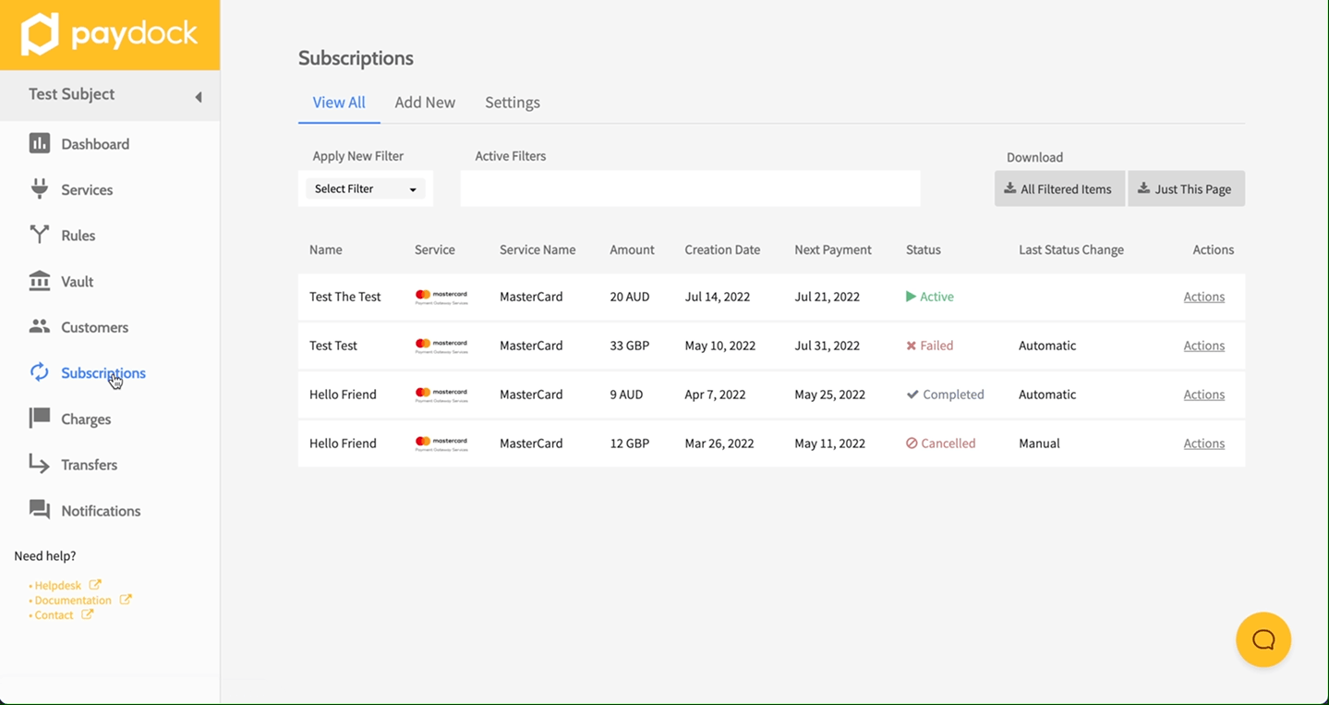Click the Rules branching icon
The height and width of the screenshot is (705, 1329).
coord(39,235)
